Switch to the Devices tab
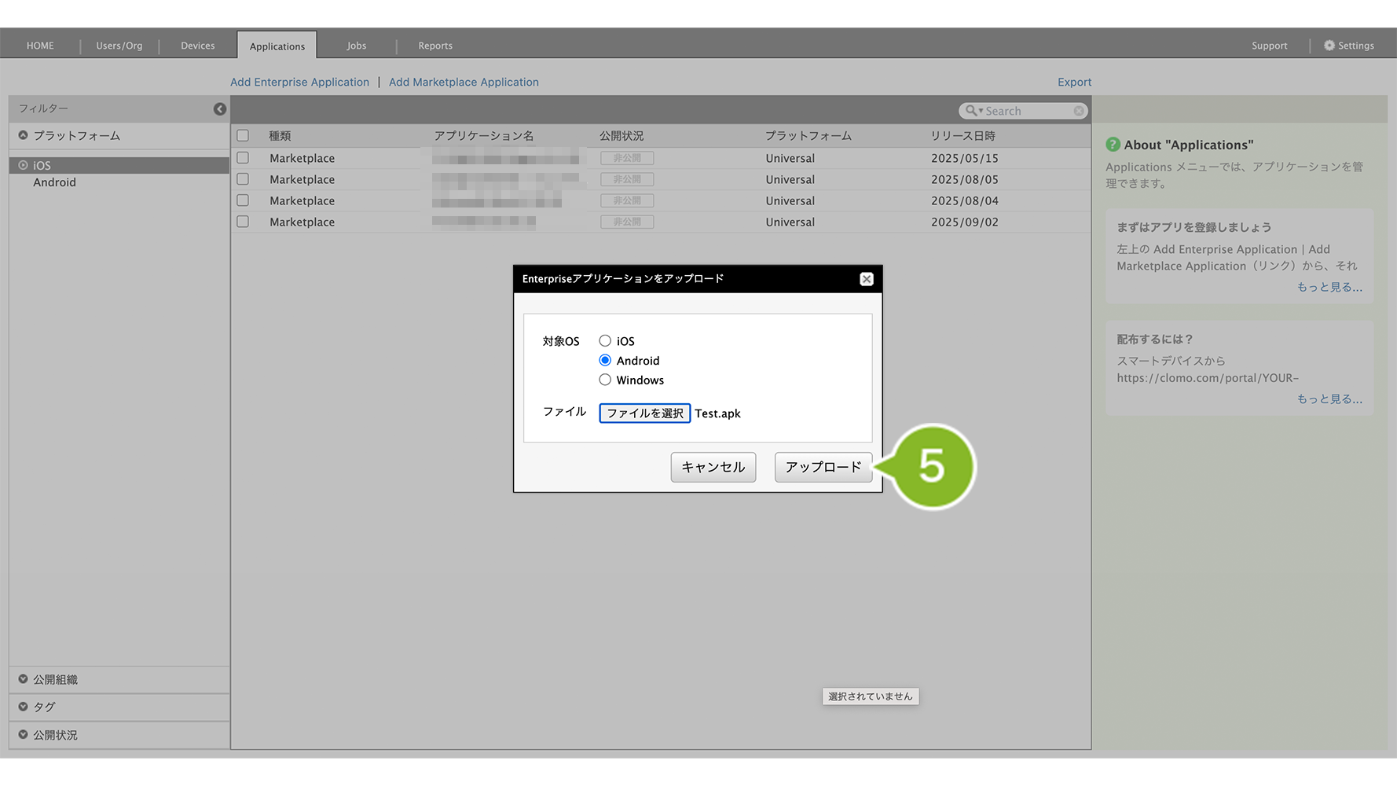 (197, 46)
